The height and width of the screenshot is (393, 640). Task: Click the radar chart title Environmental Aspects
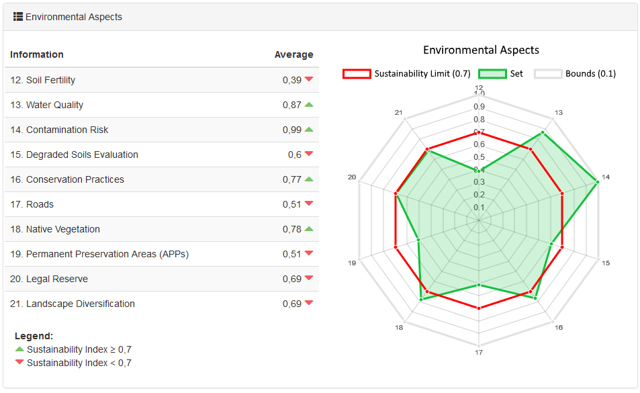point(481,50)
